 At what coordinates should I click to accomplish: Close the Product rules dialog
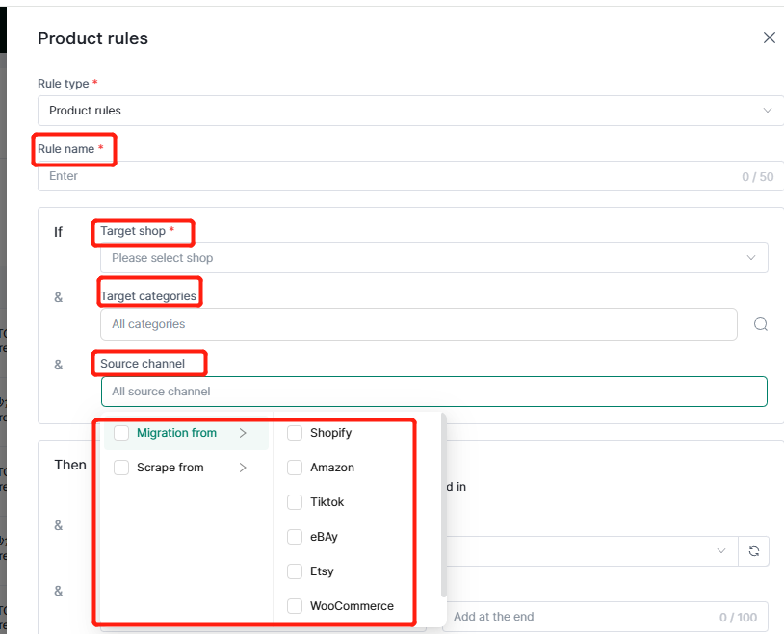click(x=769, y=38)
